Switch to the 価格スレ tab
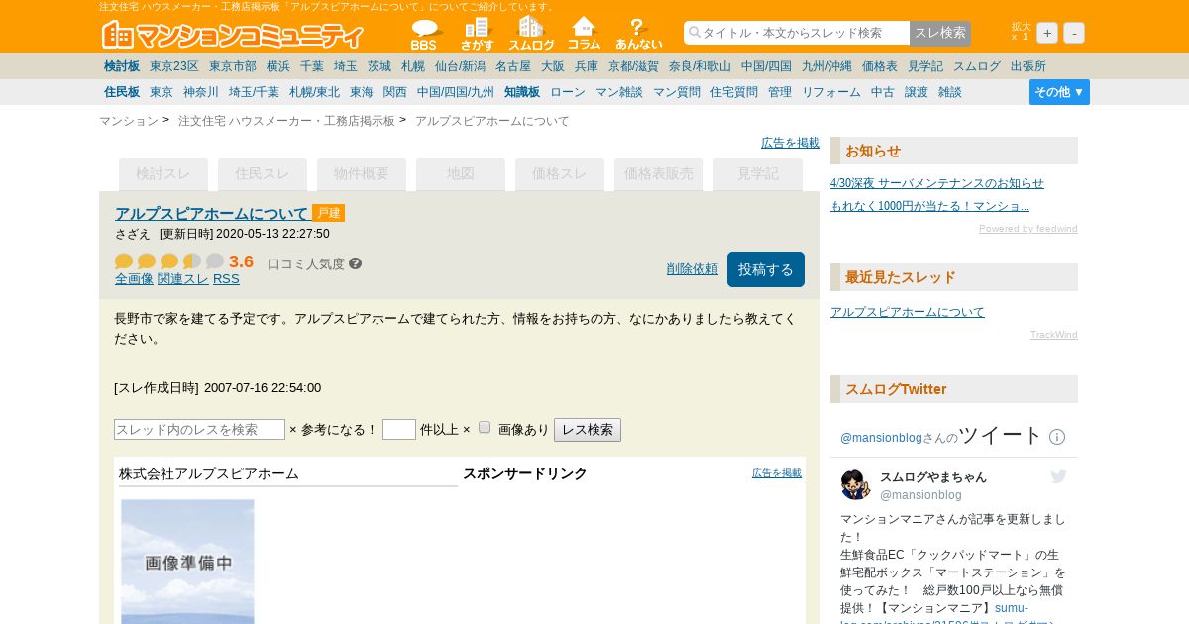The image size is (1189, 624). tap(560, 174)
